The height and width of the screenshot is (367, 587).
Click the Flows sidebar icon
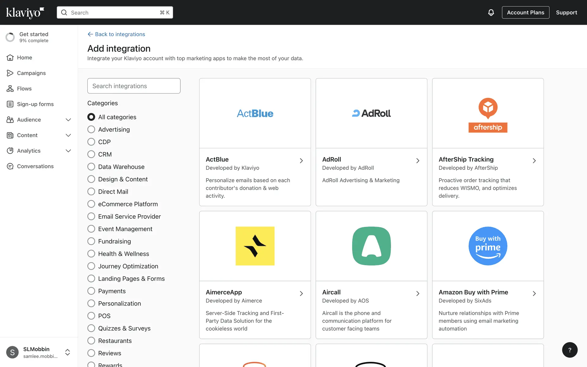click(x=10, y=89)
